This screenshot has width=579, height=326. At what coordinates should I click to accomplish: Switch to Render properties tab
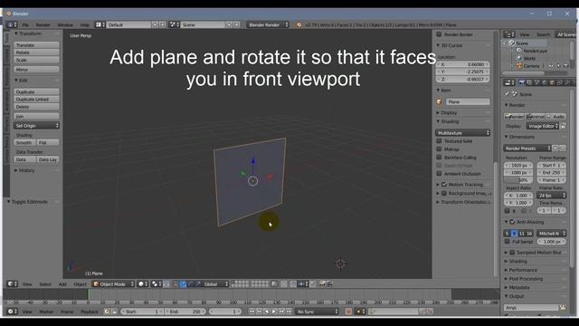(x=522, y=82)
